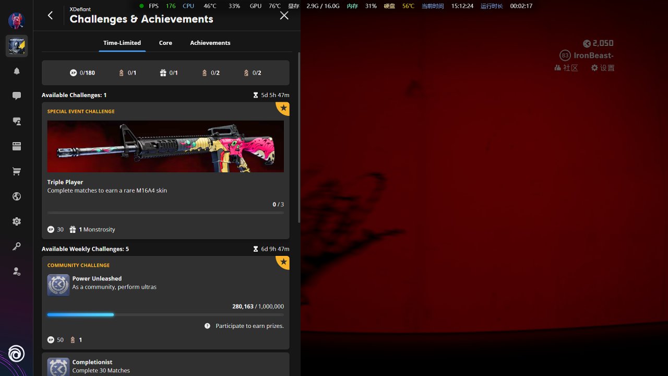
Task: Click "Complete 30 Matches" description
Action: coord(101,371)
